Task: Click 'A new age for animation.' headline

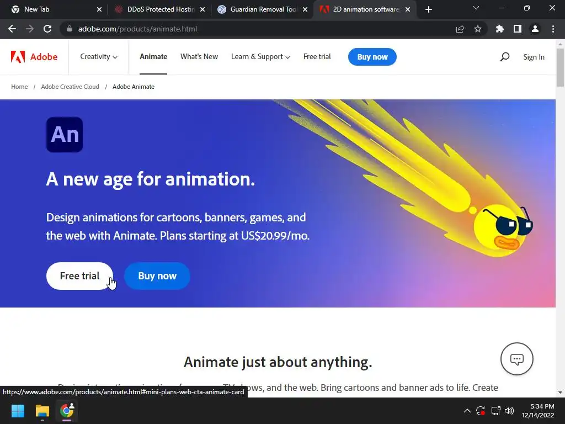Action: [x=151, y=179]
